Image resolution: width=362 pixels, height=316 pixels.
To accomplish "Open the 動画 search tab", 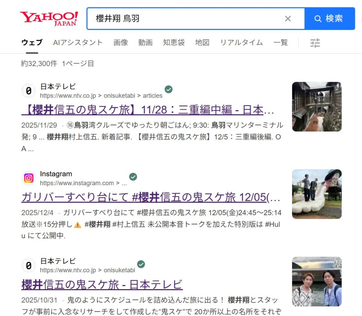I will (145, 43).
